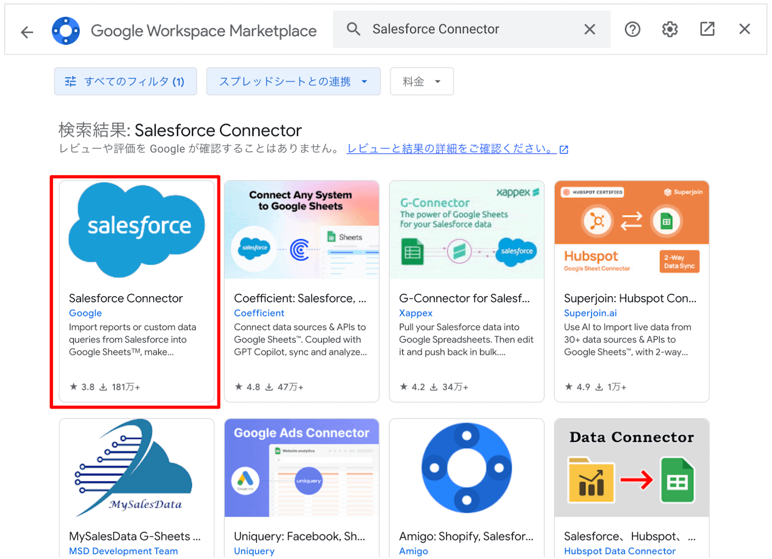
Task: Click the search magnifier icon
Action: [x=353, y=29]
